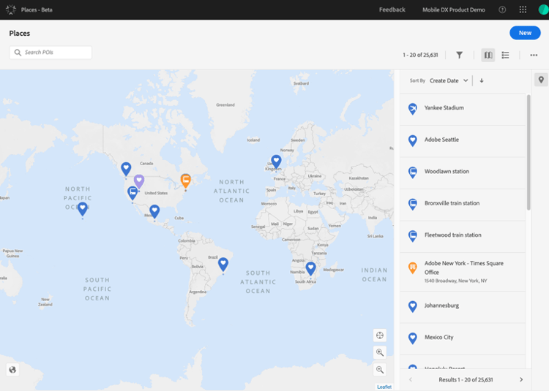Click Adobe New York - Times Square Office
This screenshot has width=549, height=391.
click(463, 267)
